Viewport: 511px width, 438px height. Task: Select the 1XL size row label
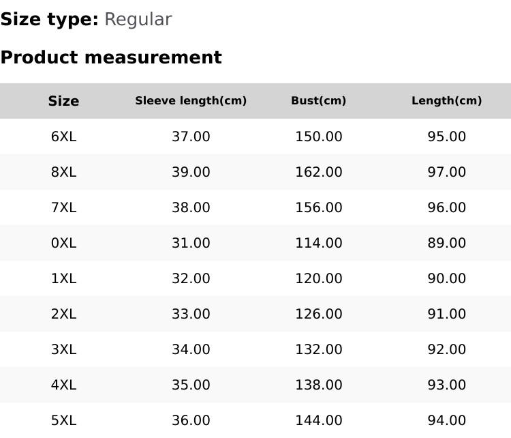tap(63, 278)
